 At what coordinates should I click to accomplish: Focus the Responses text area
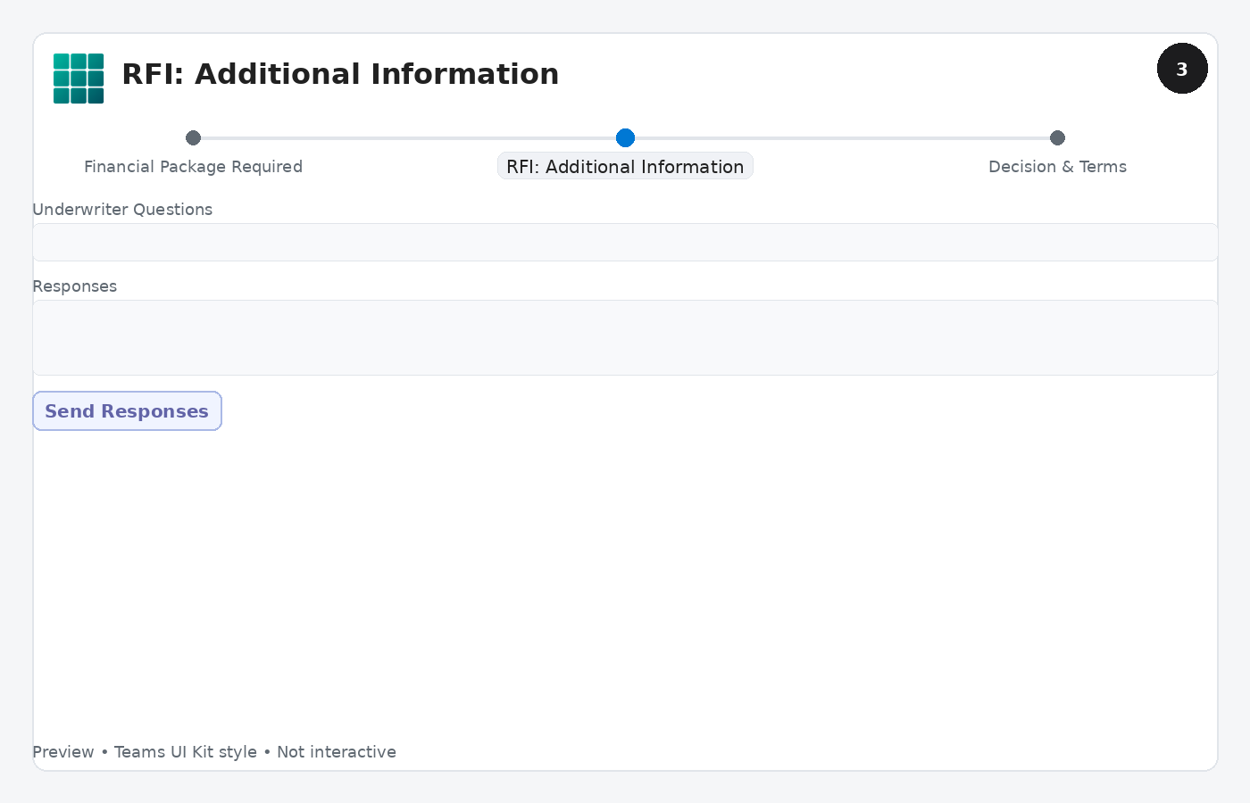tap(625, 337)
